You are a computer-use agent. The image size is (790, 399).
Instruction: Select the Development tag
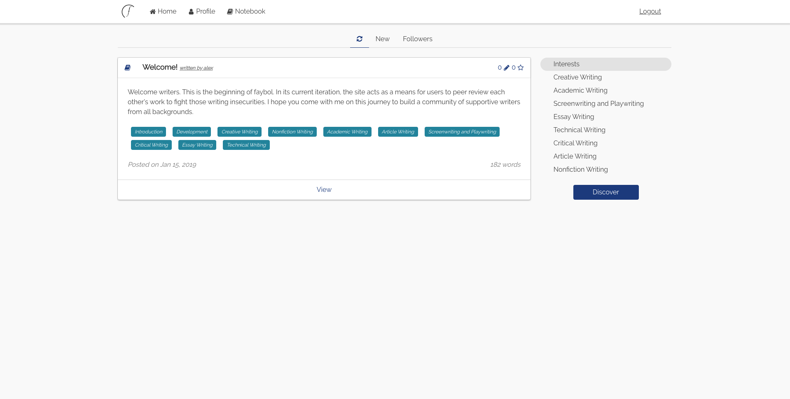click(192, 132)
